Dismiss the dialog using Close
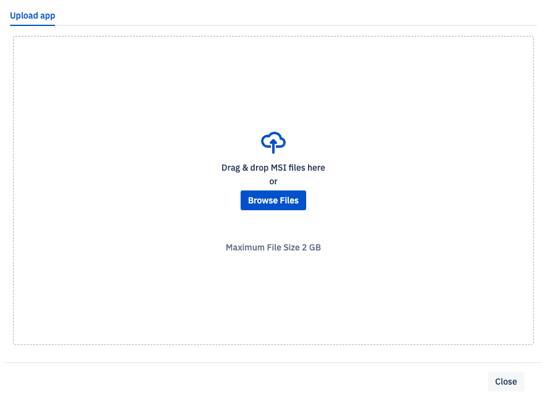This screenshot has width=548, height=397. (x=506, y=381)
